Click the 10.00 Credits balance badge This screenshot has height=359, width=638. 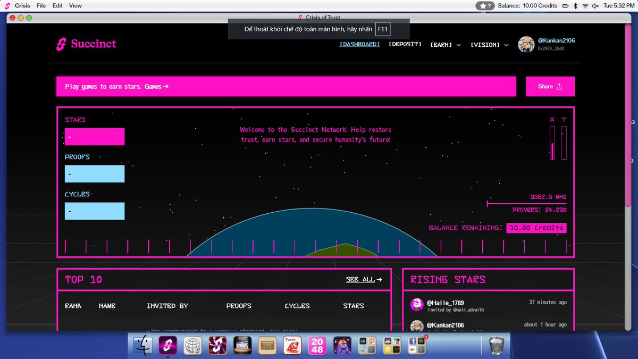pyautogui.click(x=536, y=228)
